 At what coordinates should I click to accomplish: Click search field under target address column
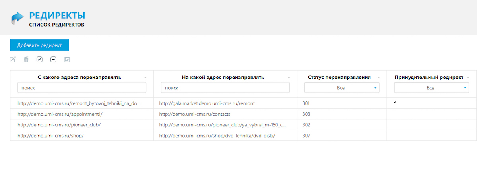coord(225,88)
